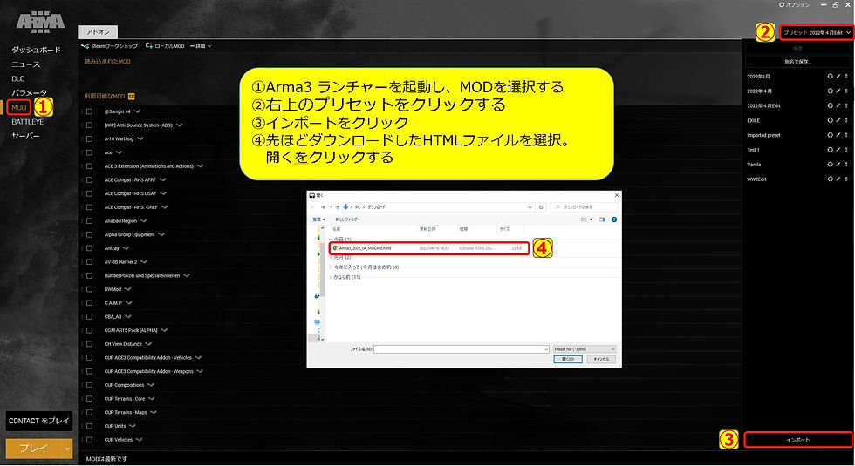Click the pencil rename icon for 2022年1月
This screenshot has width=855, height=466.
[x=838, y=77]
